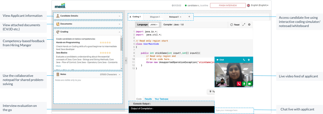Screen dimensions: 323x114
Task: Click the interviewer self-view video thumbnail
Action: click(x=222, y=81)
